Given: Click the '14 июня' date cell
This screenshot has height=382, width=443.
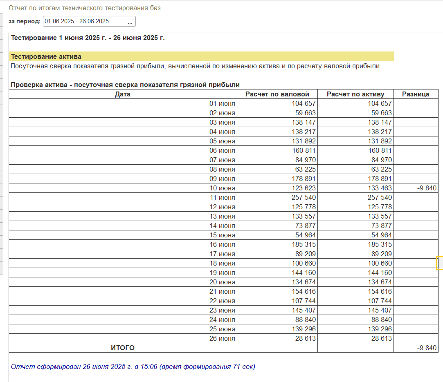Looking at the screenshot, I should coord(123,226).
